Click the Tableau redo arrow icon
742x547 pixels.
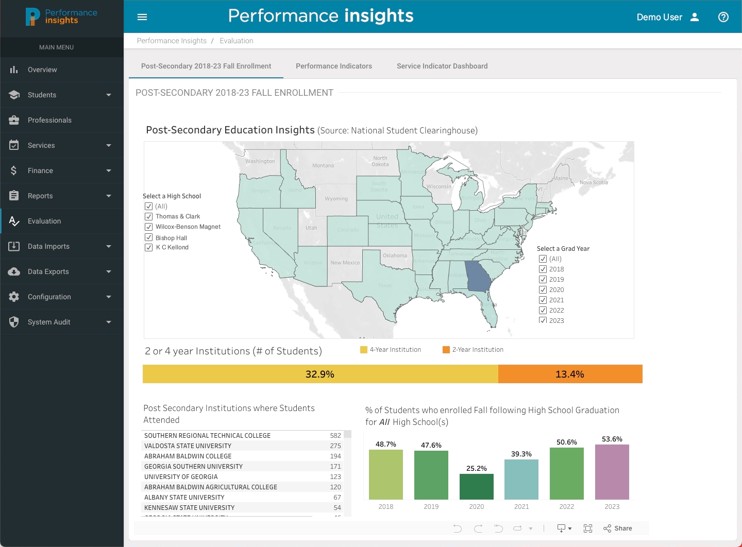click(x=478, y=528)
